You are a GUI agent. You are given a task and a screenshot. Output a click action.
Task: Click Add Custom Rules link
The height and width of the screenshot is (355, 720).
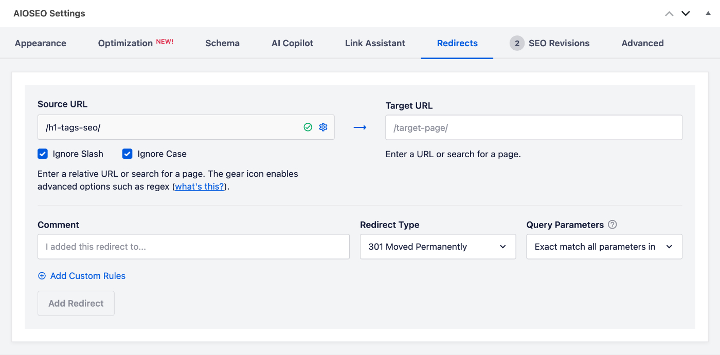pos(88,276)
